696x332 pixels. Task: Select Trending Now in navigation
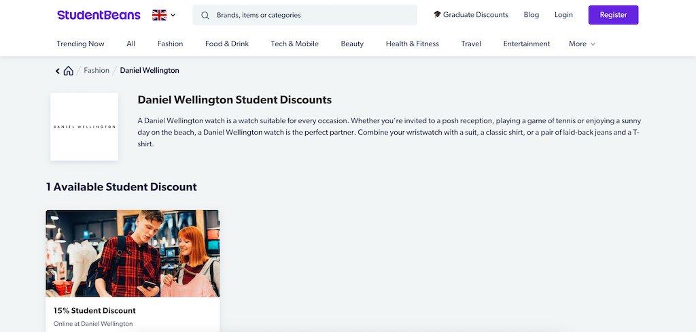point(80,44)
